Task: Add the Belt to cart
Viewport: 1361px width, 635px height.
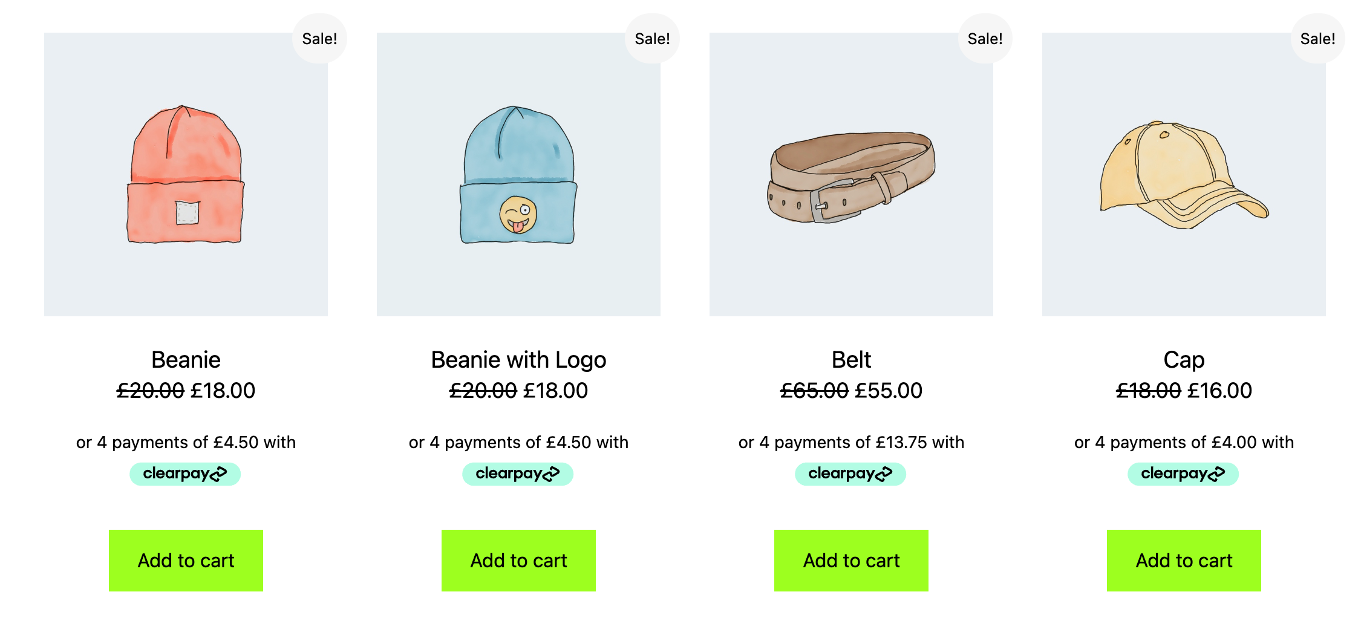Action: coord(851,561)
